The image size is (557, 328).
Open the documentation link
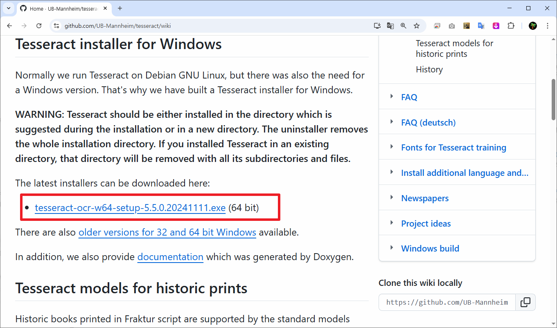point(170,257)
